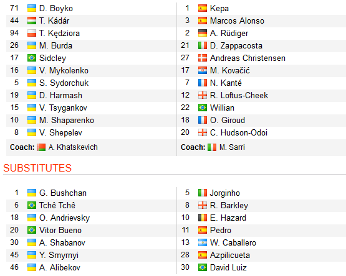Open David Luiz substitute link
Image resolution: width=346 pixels, height=276 pixels.
(228, 267)
